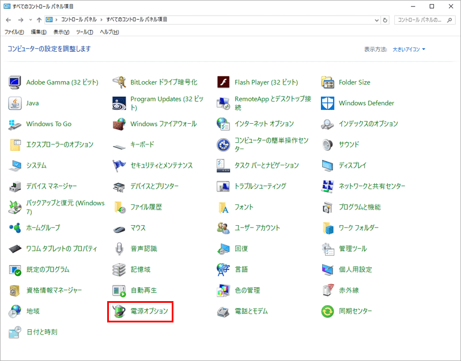Click the Folder Size icon
Image resolution: width=461 pixels, height=361 pixels.
327,82
